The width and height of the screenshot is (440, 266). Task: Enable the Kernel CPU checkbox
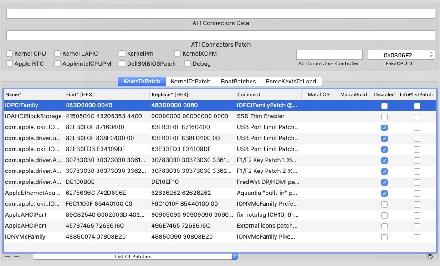10,53
